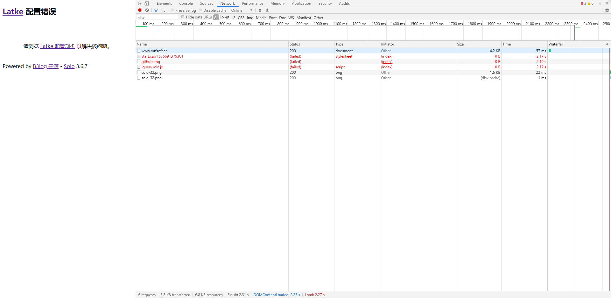Screen dimensions: 611x298
Task: Toggle the device toolbar icon
Action: coord(147,3)
